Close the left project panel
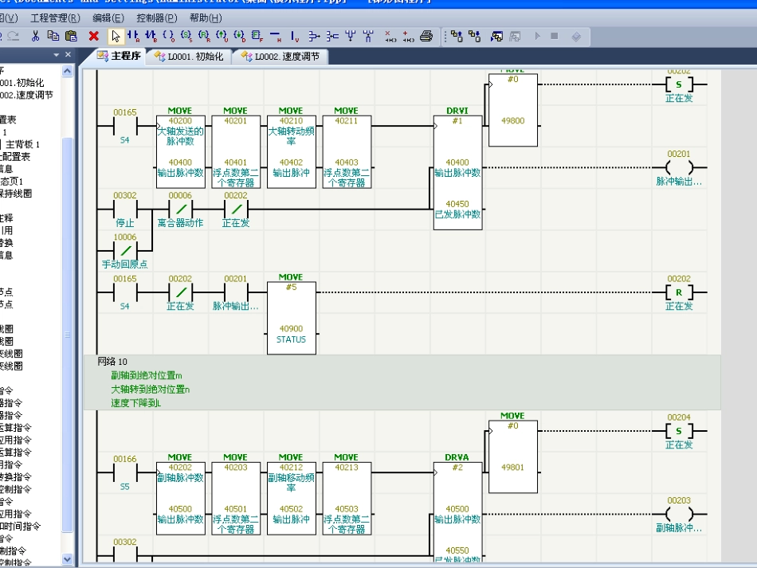 pyautogui.click(x=68, y=55)
